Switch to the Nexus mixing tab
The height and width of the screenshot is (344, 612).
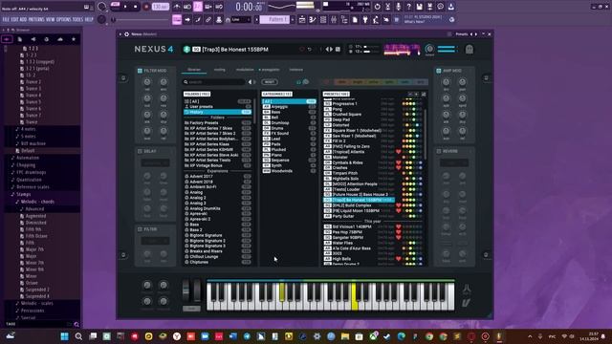coord(219,70)
